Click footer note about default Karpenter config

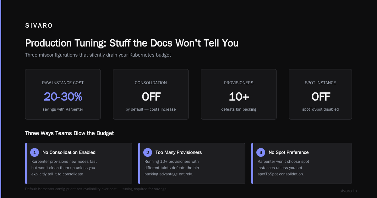click(96, 189)
